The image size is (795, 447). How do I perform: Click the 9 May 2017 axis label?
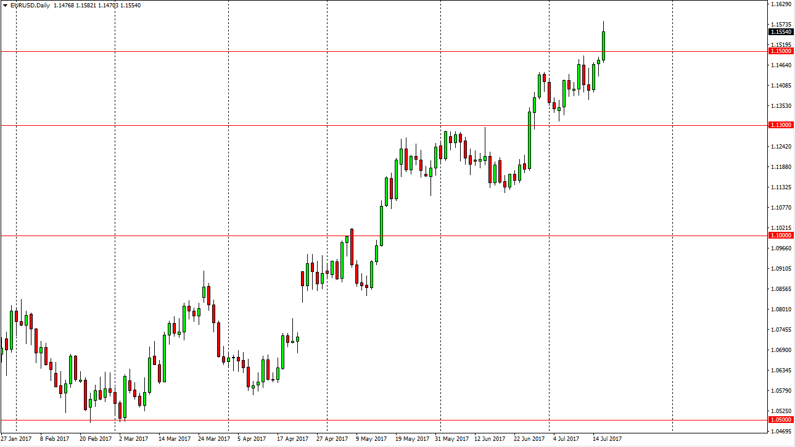tap(370, 439)
